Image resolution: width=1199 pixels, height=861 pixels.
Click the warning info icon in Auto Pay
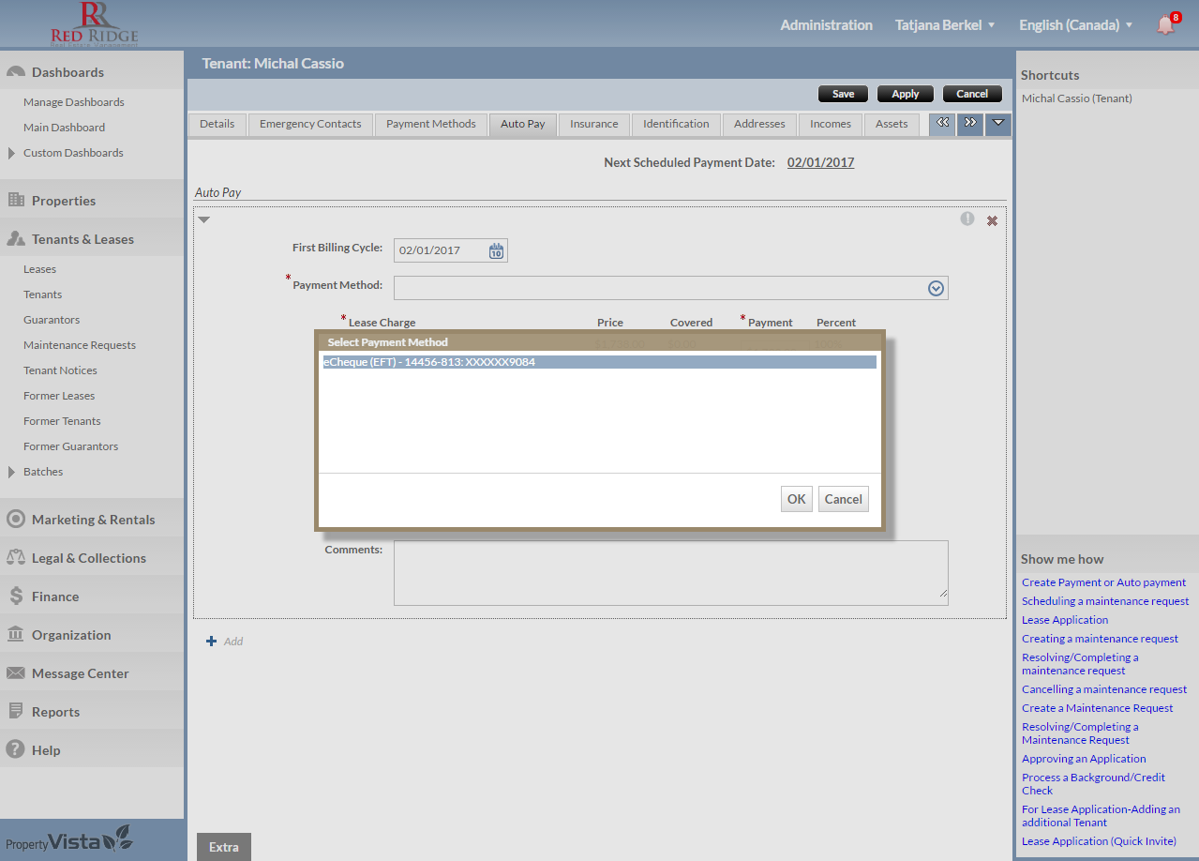point(967,219)
